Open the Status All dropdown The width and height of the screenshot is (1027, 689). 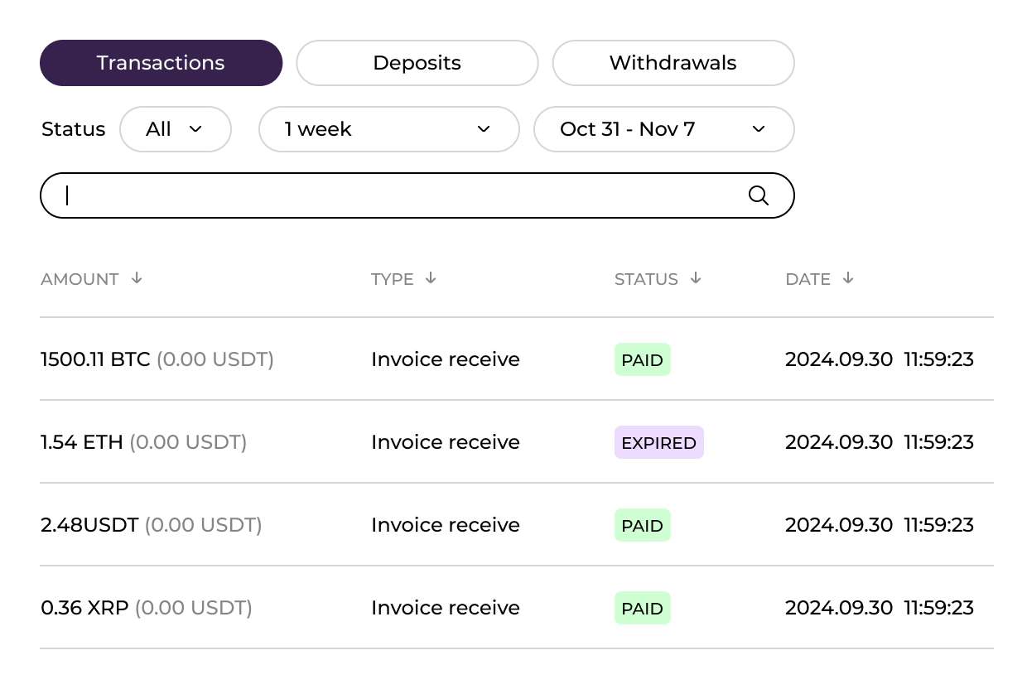[176, 129]
